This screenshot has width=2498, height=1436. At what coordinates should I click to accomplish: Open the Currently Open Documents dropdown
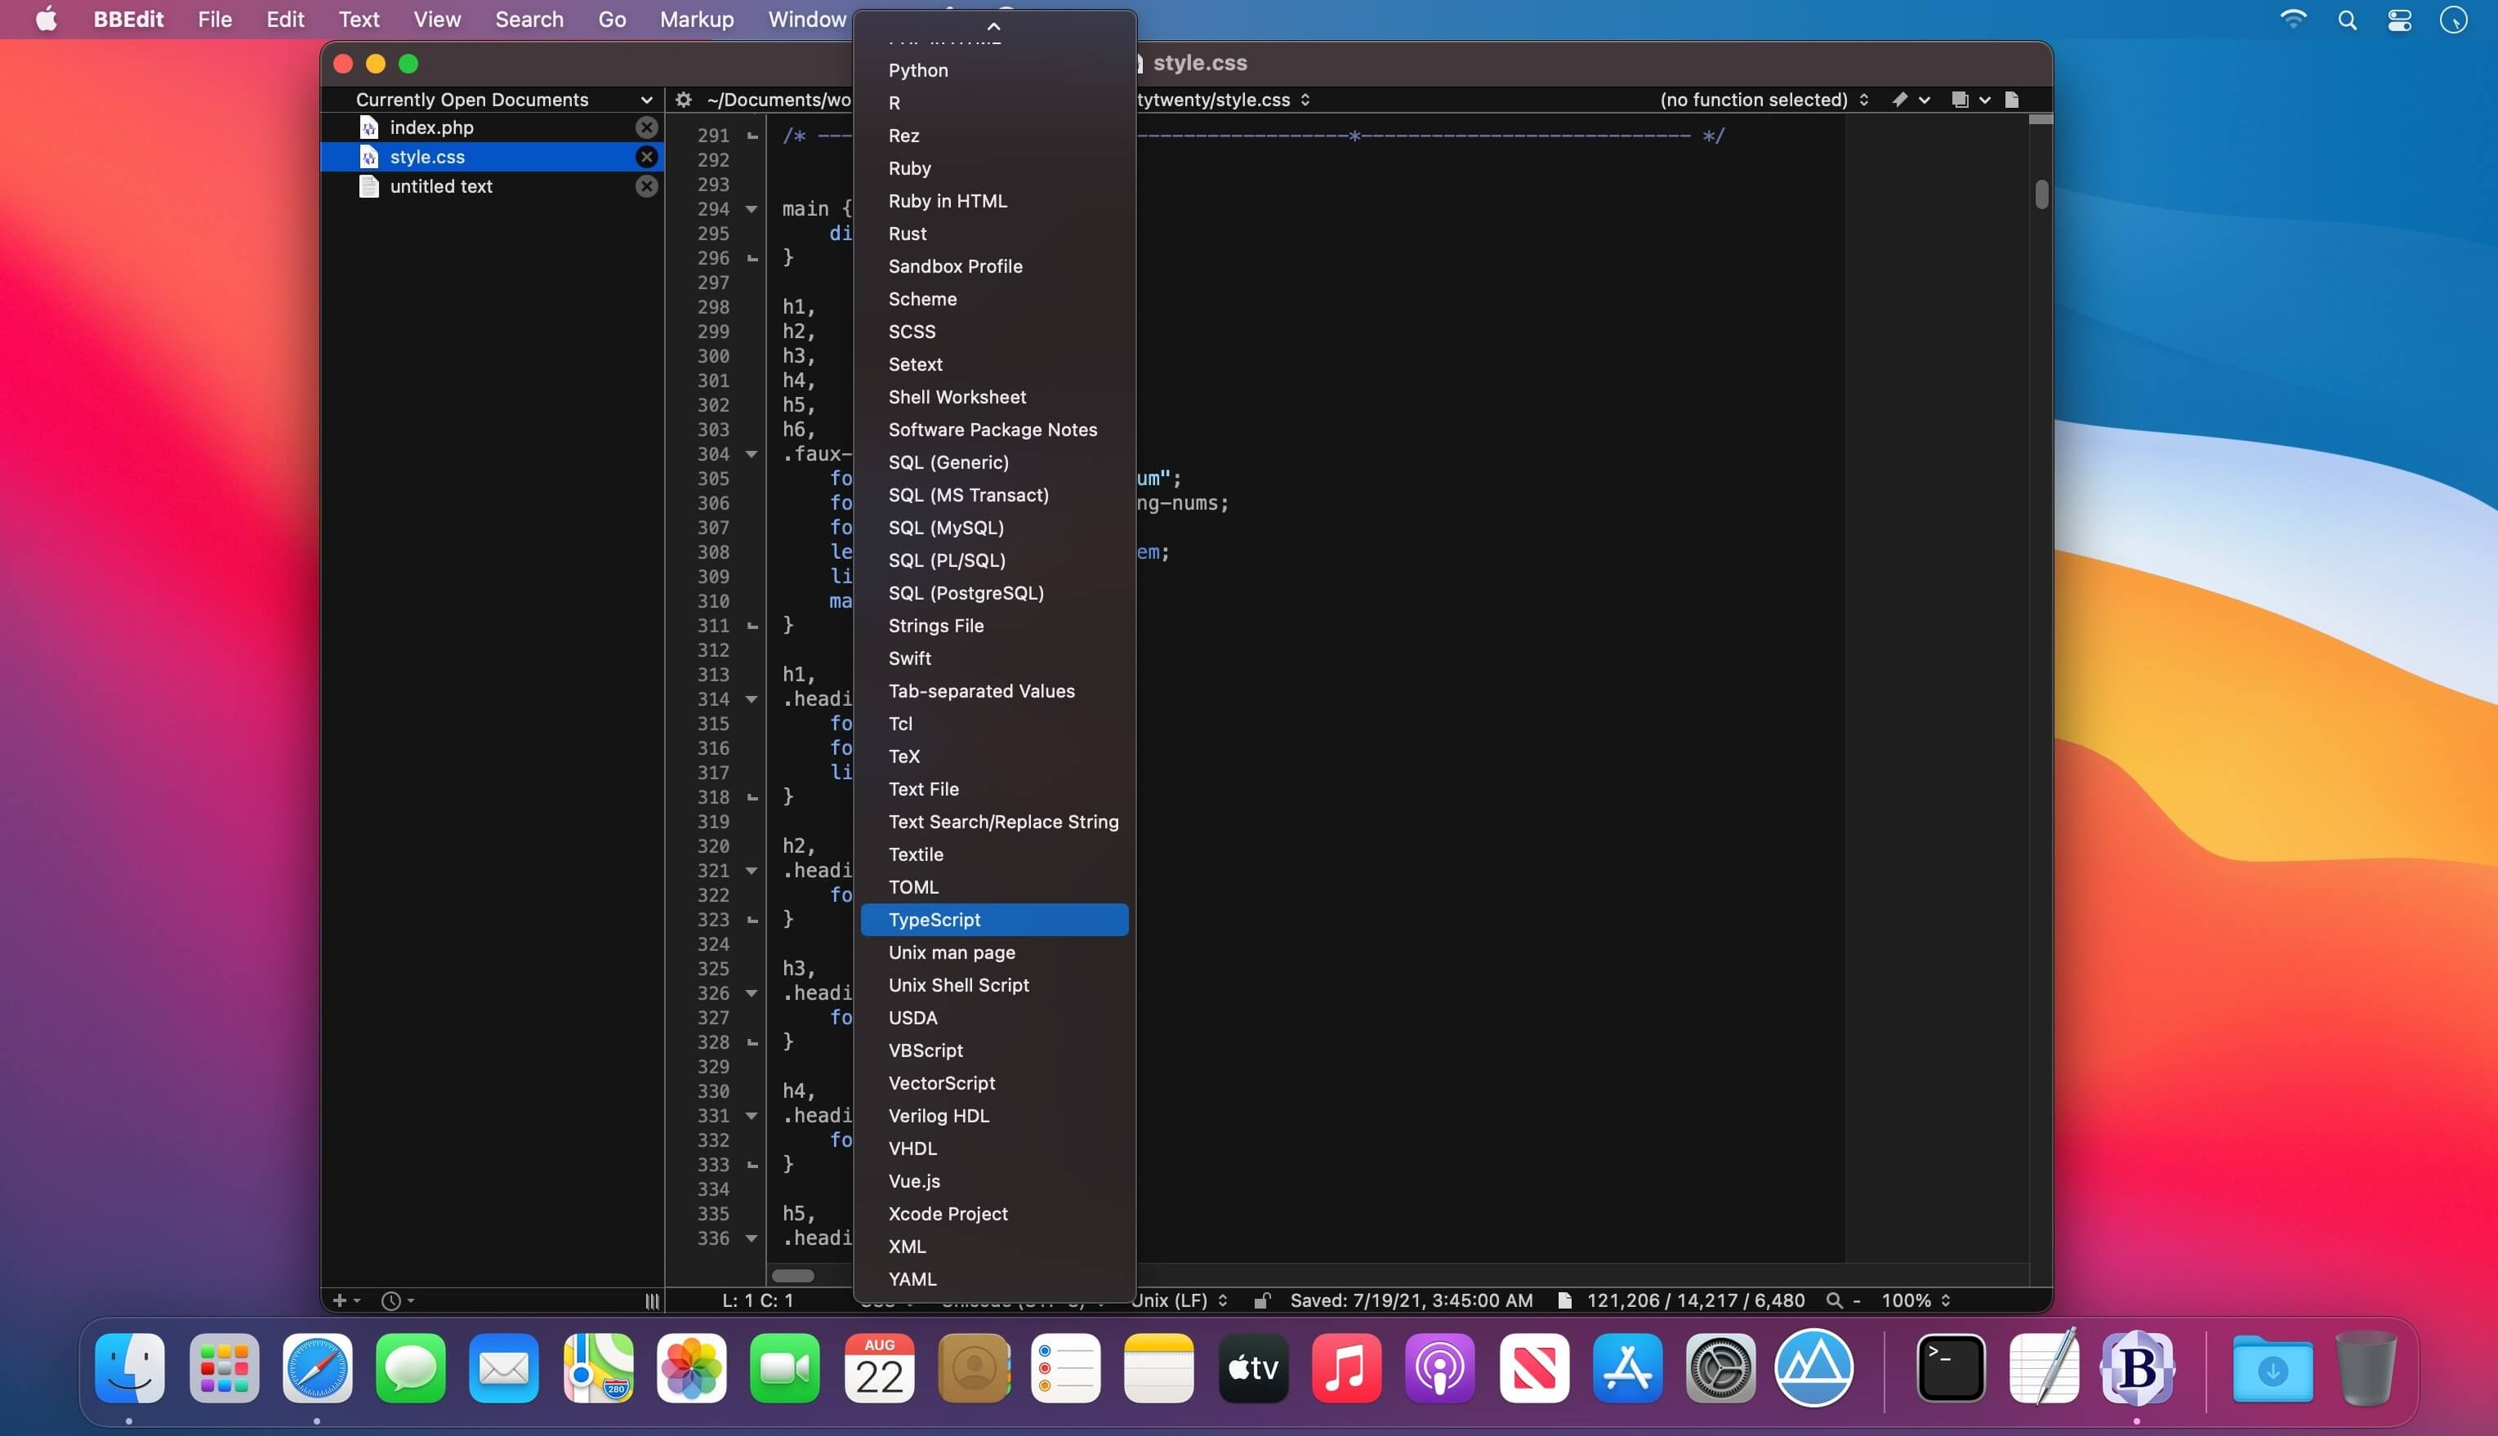(x=503, y=100)
